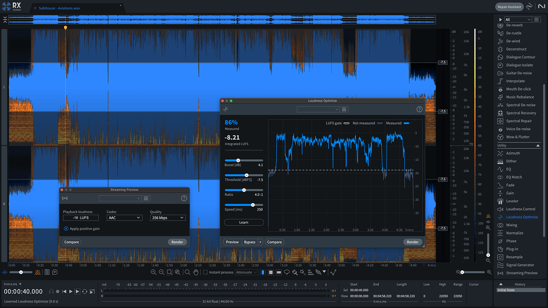Toggle headphone monitoring icon in transport

51,291
